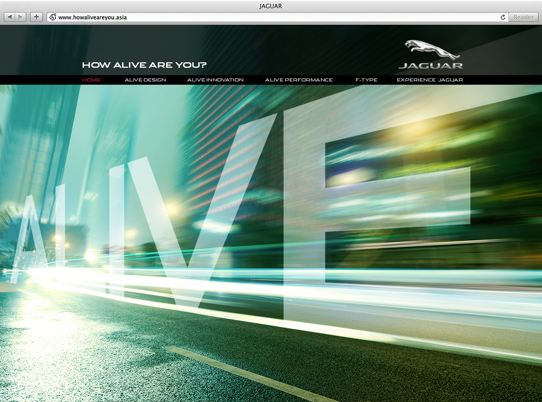Select ALIVE INNOVATION in the navigation bar
This screenshot has height=402, width=542.
click(215, 80)
